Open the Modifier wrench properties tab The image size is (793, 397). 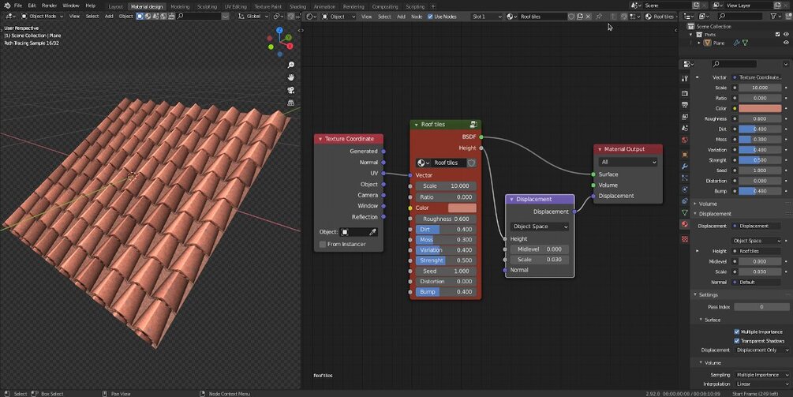685,166
